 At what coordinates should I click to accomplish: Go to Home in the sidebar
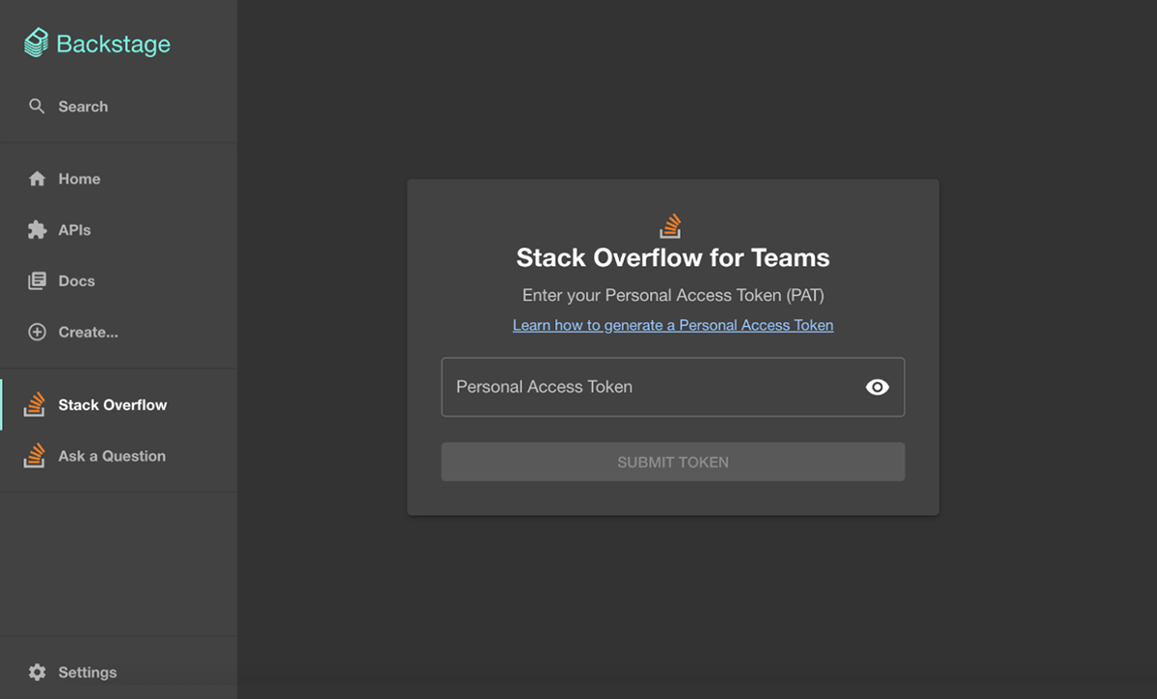[x=79, y=178]
